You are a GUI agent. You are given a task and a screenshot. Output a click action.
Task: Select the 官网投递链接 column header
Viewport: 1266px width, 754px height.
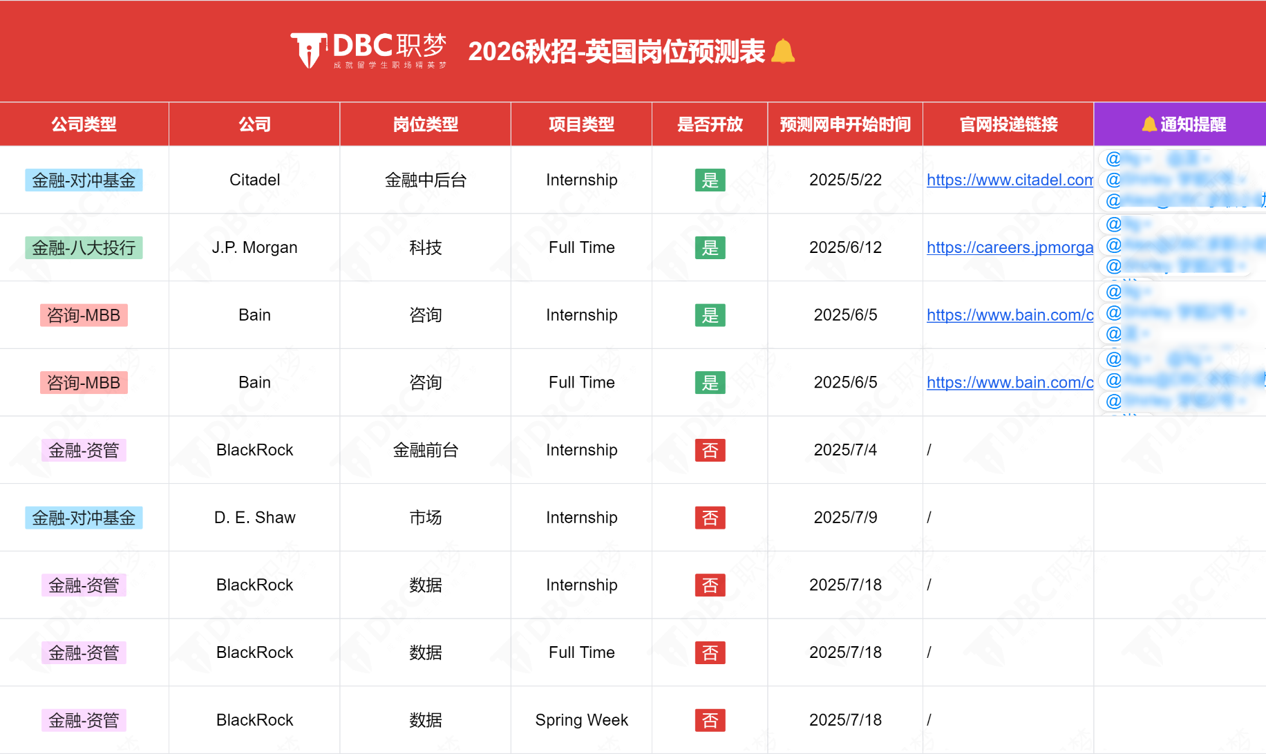[x=1008, y=124]
